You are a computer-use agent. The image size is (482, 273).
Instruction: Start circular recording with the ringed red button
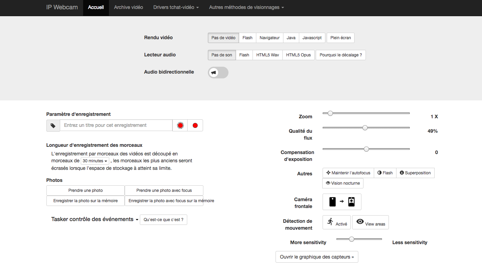[180, 125]
